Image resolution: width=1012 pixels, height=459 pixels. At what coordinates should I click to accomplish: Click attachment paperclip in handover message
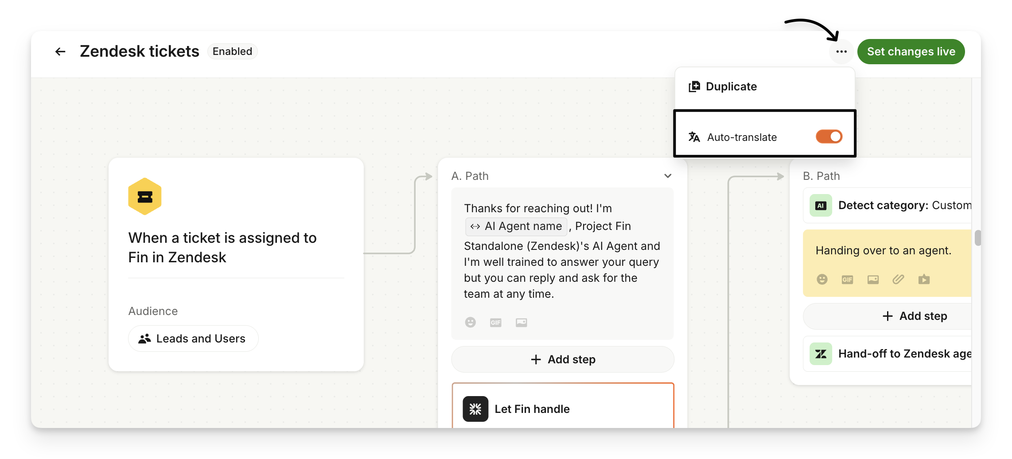coord(898,279)
